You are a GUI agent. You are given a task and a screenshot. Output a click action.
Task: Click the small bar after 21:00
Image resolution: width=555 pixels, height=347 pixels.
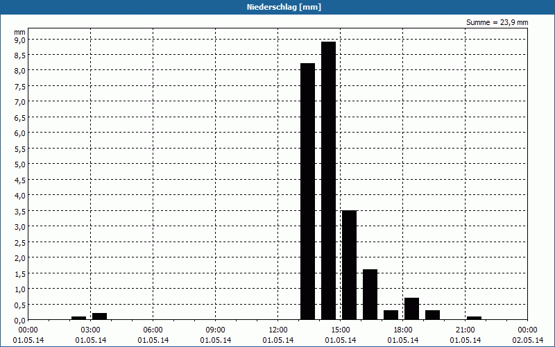coord(474,319)
